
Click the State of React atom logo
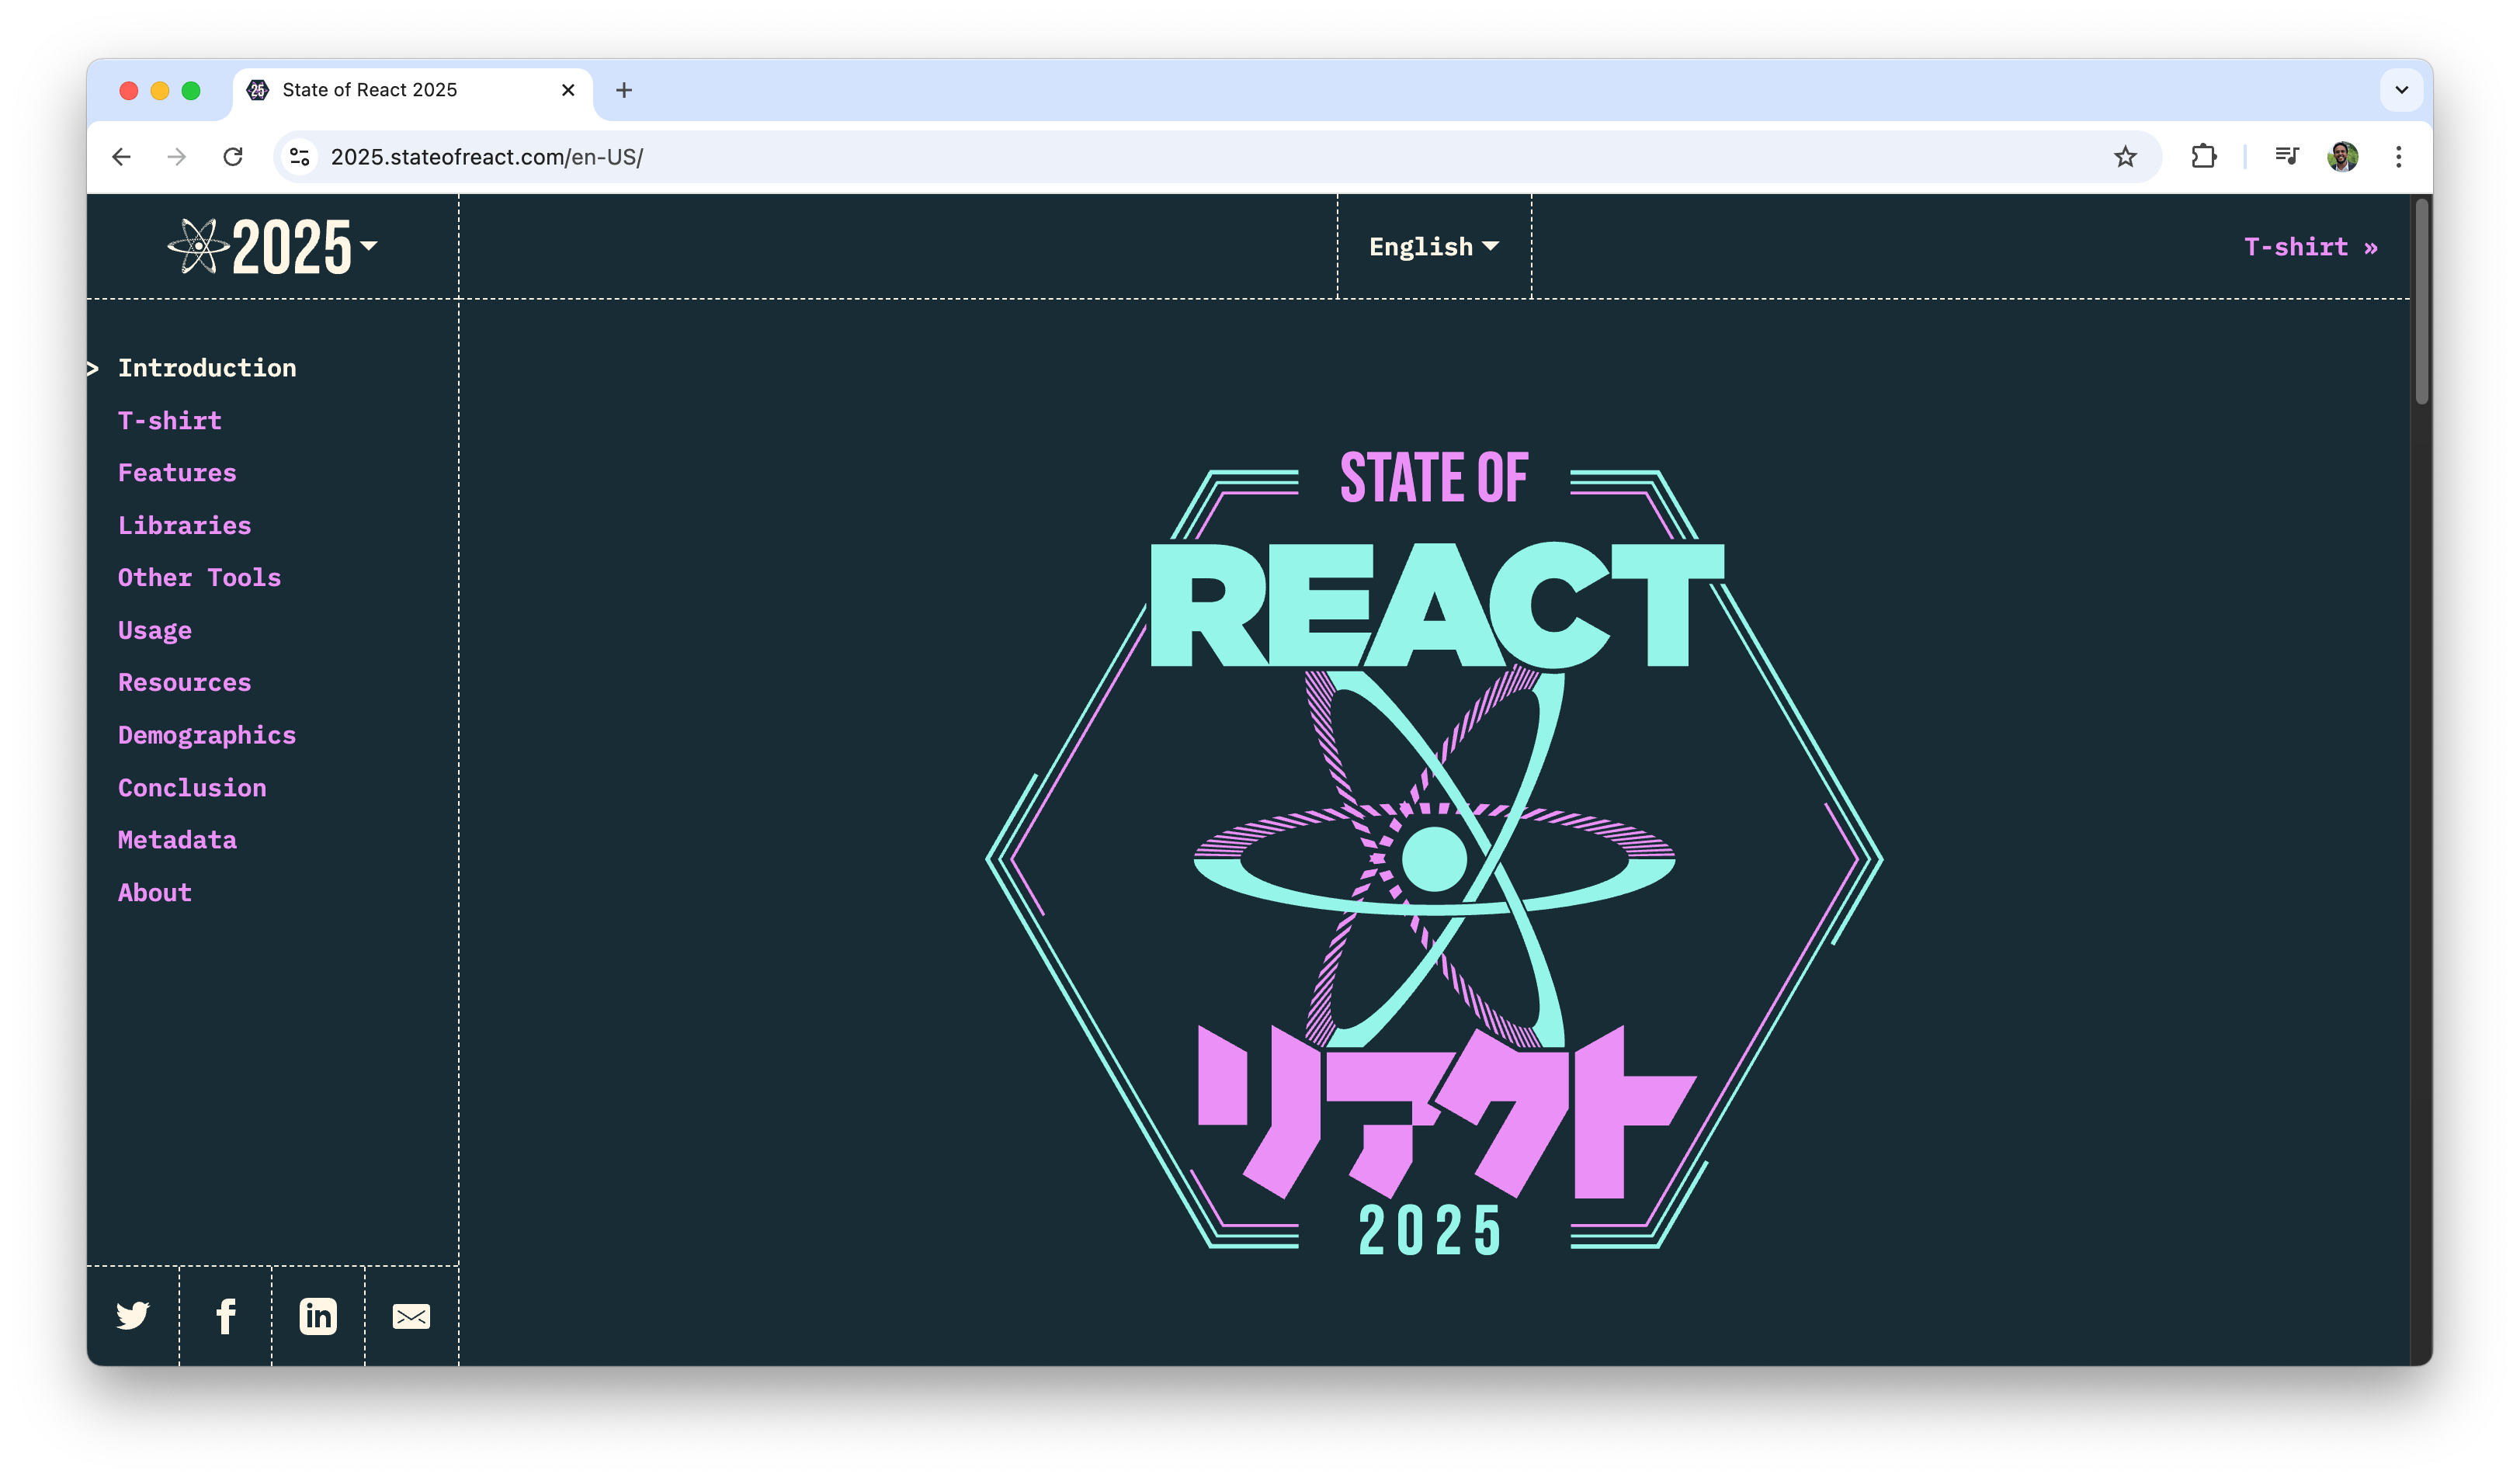coord(200,246)
